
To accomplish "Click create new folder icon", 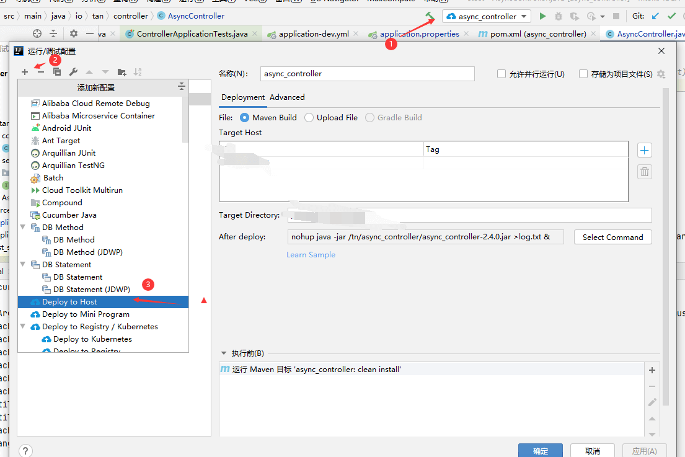I will [x=122, y=72].
